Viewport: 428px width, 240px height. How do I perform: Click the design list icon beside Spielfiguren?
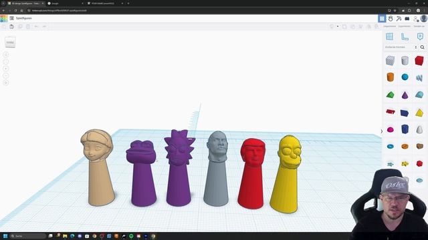(12, 18)
